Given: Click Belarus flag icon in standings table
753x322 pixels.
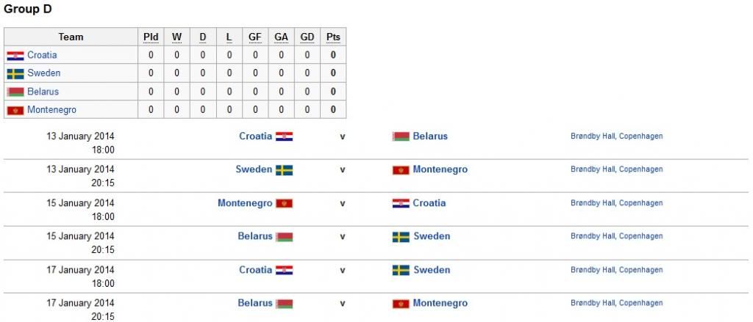Looking at the screenshot, I should [x=15, y=92].
